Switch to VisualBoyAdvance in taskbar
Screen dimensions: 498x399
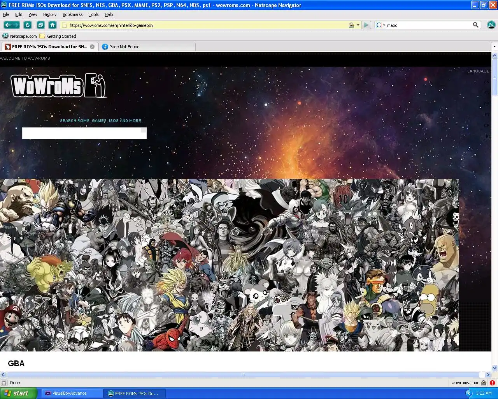[72, 393]
